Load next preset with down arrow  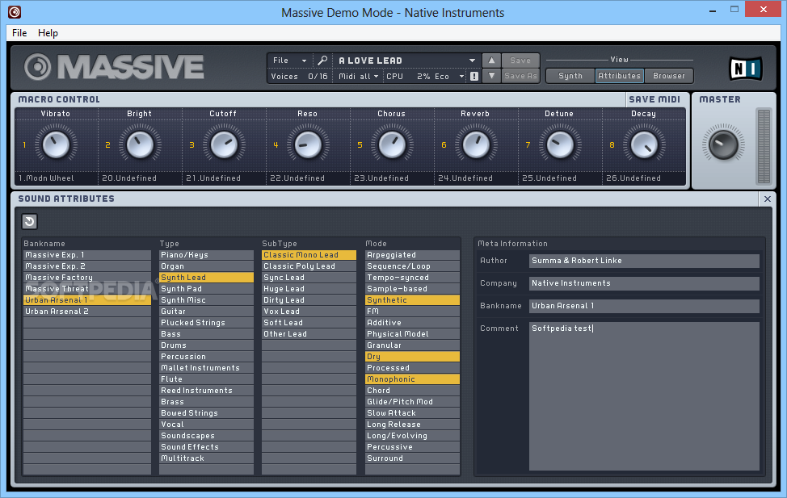(491, 76)
